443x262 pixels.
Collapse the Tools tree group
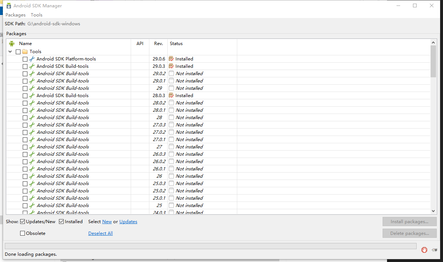[x=10, y=52]
